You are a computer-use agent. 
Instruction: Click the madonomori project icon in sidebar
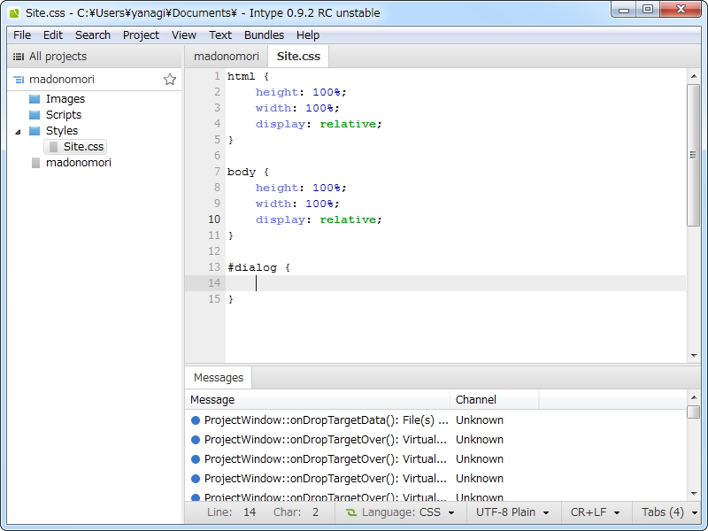pos(19,80)
